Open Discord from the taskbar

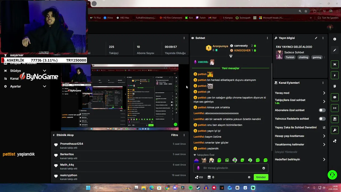pos(175,188)
